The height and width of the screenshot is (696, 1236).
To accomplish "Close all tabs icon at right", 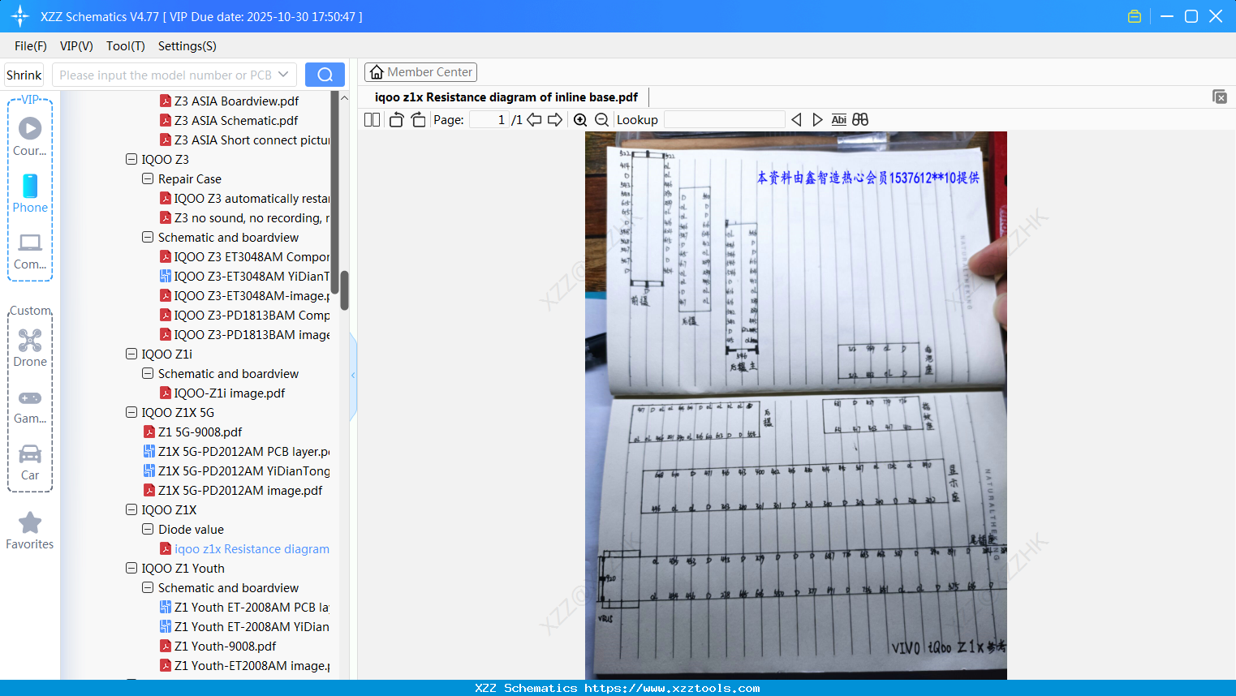I will pos(1220,97).
